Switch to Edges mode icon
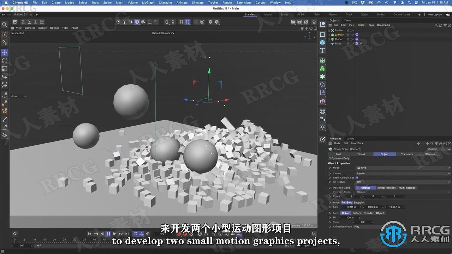 pos(124,22)
